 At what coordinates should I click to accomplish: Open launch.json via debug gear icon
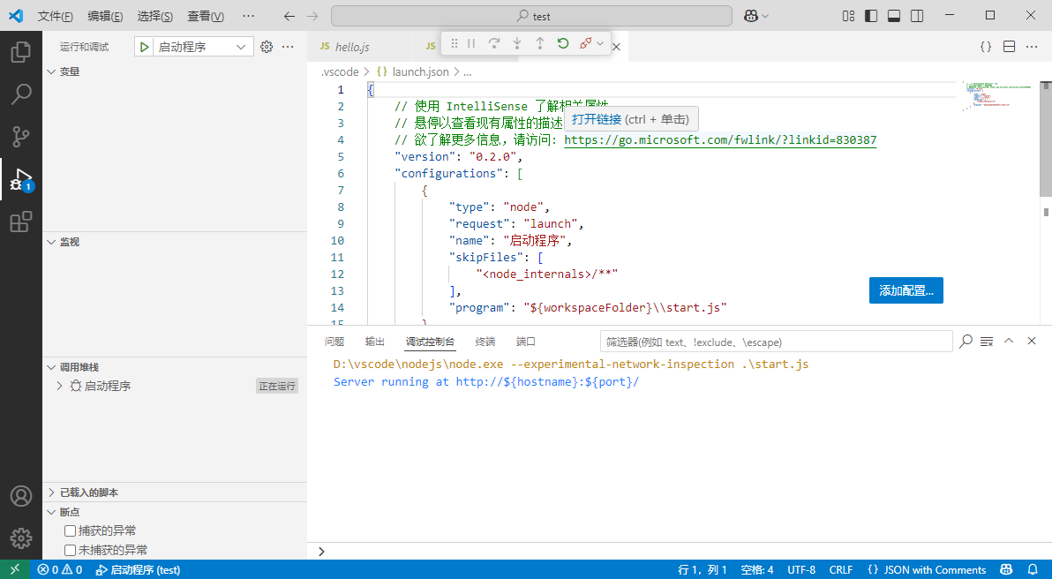coord(267,47)
